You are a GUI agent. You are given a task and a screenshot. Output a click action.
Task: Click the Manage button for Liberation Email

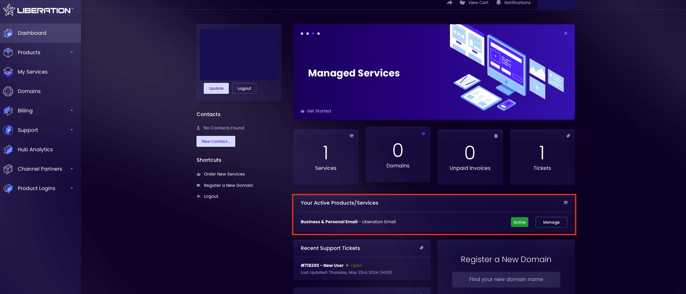(551, 222)
